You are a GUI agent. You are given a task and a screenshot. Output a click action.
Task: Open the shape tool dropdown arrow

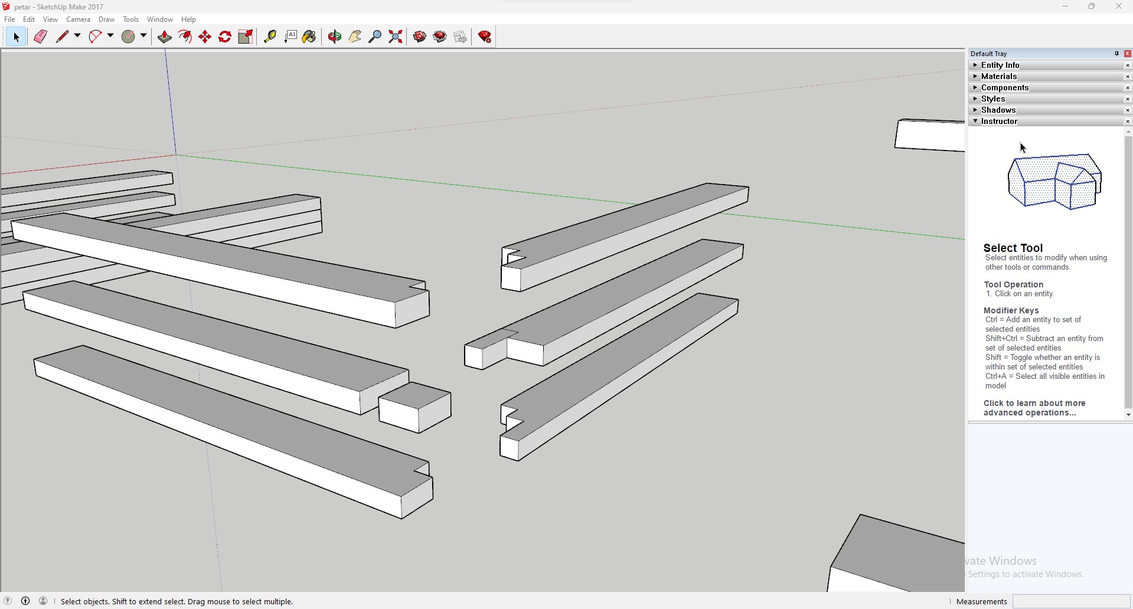pyautogui.click(x=143, y=36)
